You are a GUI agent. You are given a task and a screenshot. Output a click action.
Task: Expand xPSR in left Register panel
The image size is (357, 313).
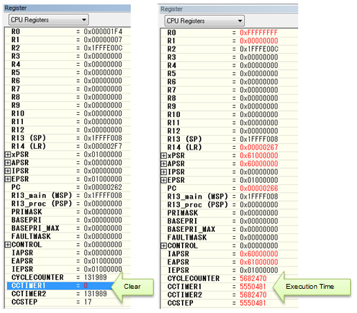[x=8, y=154]
